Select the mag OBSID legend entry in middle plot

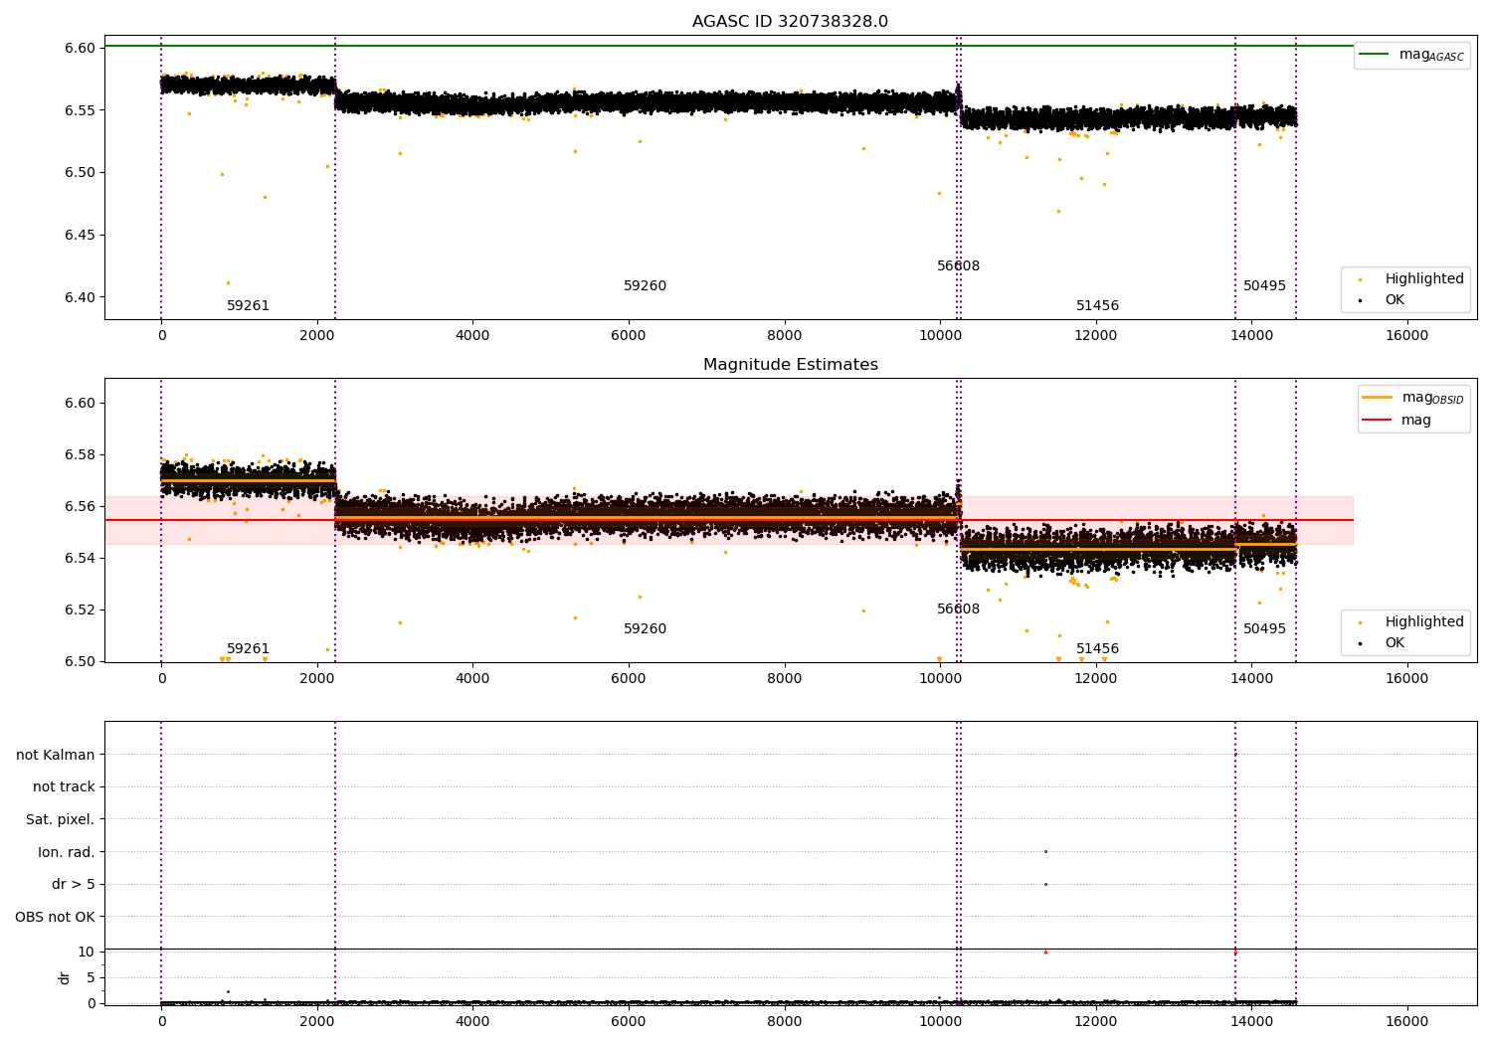[1412, 398]
